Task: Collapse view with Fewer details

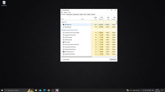Action: 65,60
